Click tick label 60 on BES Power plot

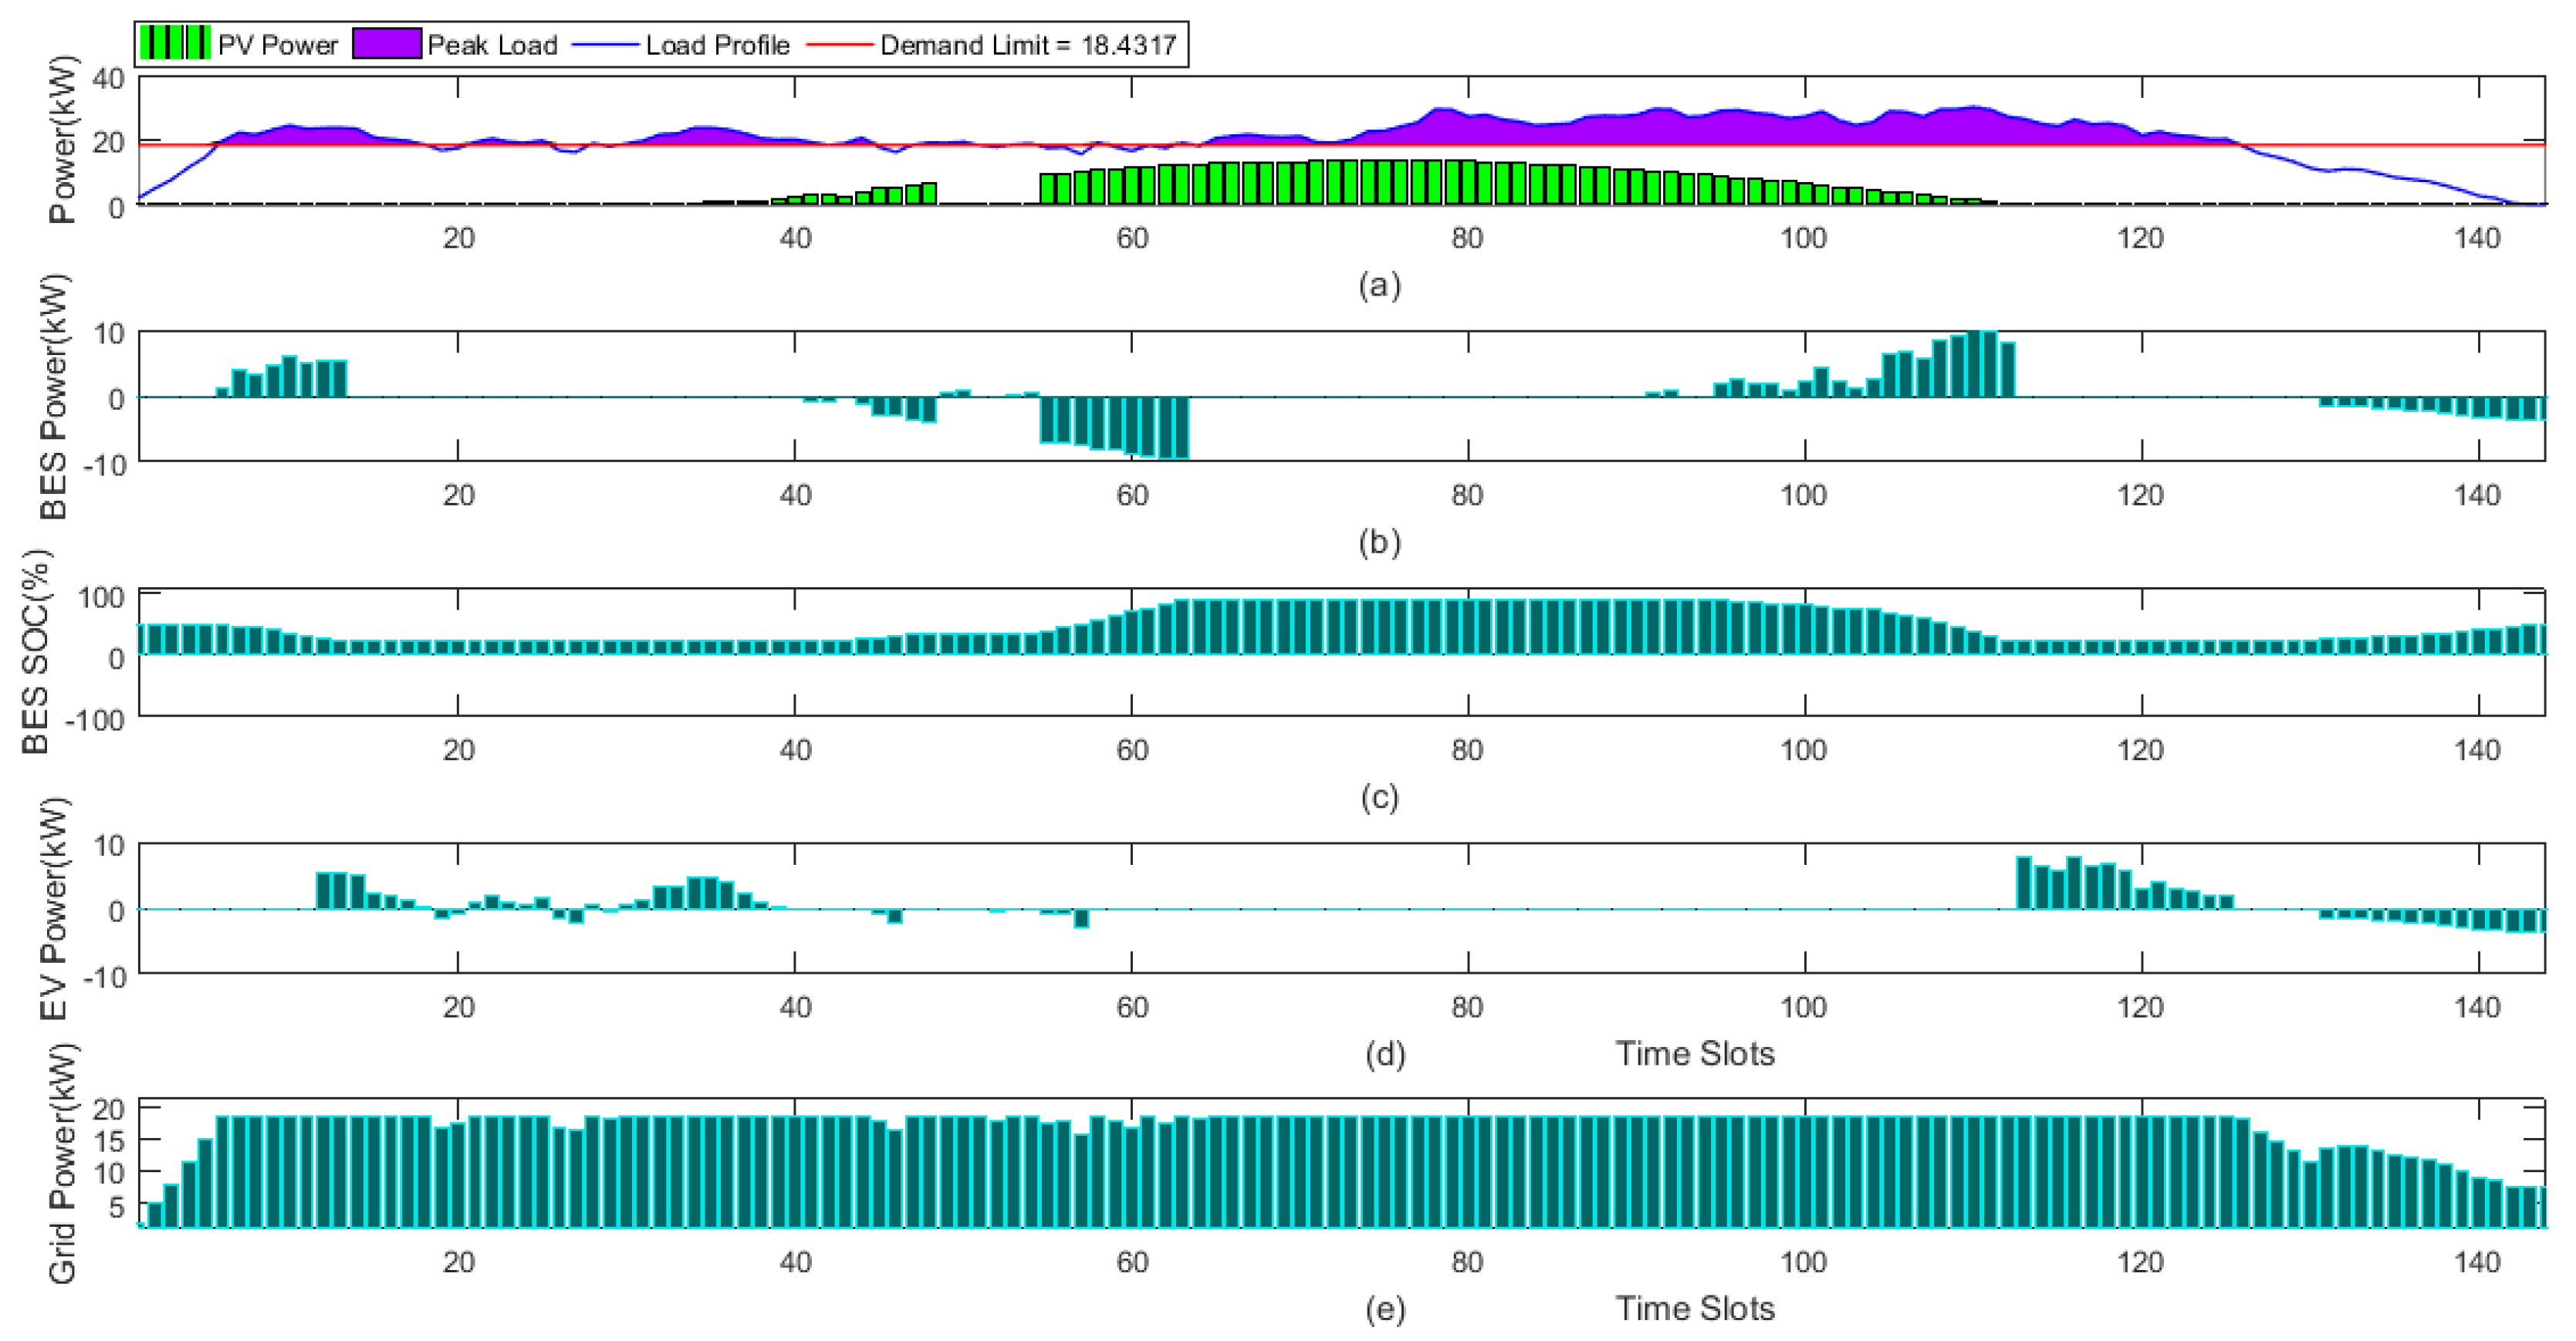(1131, 495)
